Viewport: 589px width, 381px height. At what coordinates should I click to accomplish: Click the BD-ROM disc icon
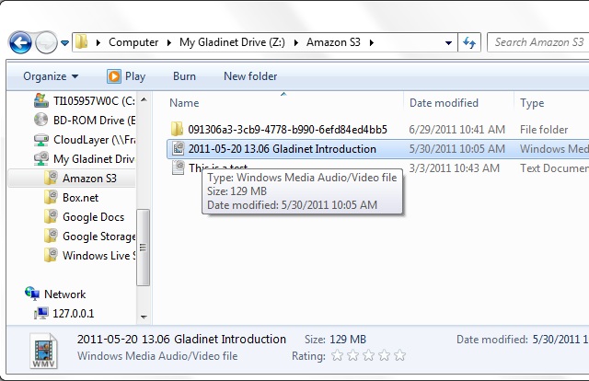point(40,120)
